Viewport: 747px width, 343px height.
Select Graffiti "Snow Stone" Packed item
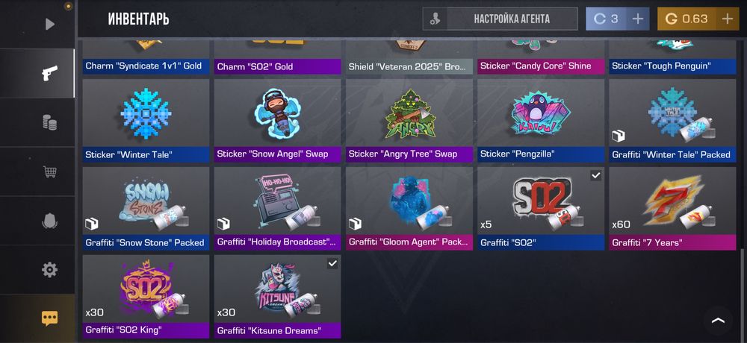pos(146,209)
